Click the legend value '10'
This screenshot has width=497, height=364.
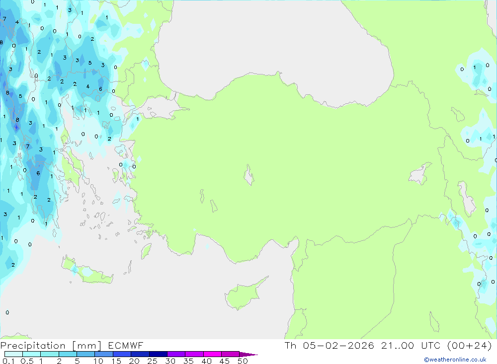98,361
